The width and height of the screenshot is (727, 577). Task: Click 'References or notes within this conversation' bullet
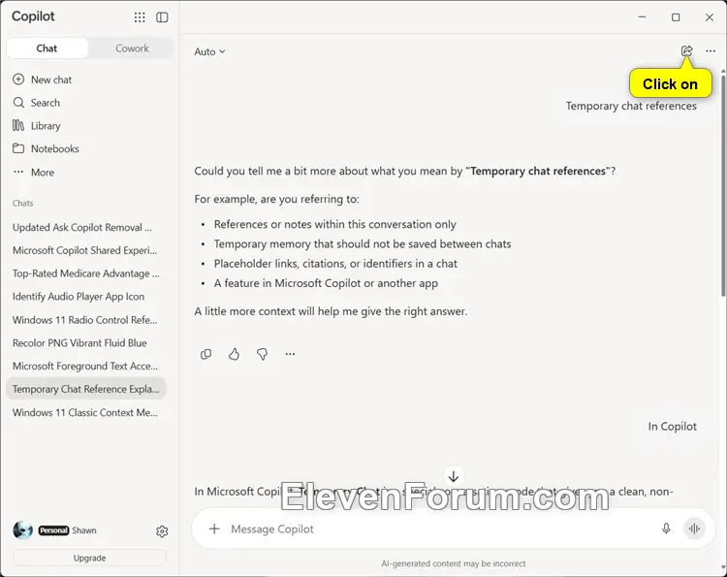point(335,224)
